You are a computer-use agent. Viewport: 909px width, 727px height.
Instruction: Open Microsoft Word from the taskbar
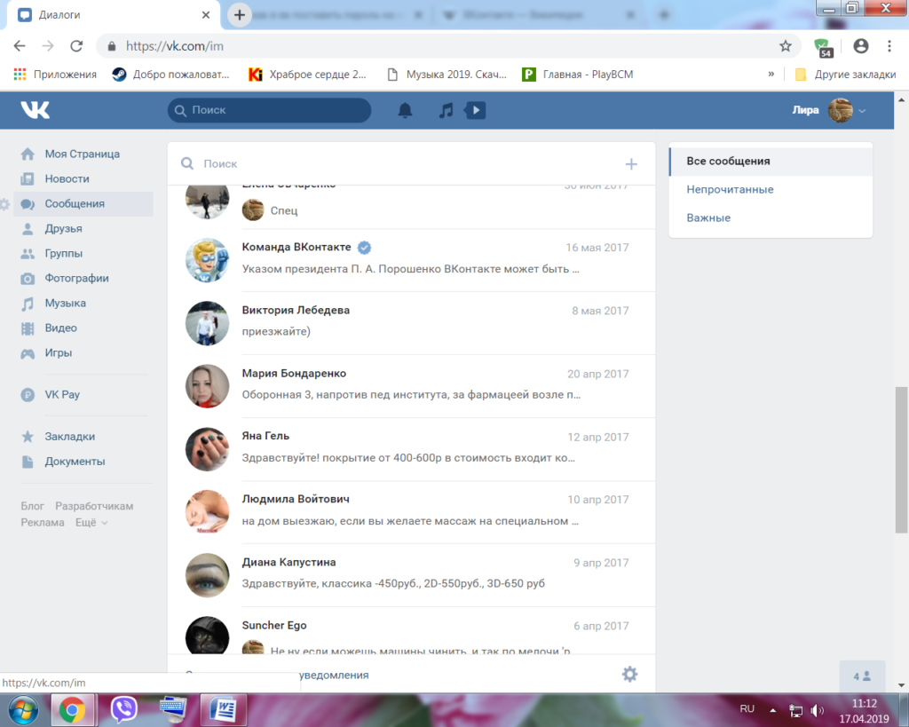point(224,709)
